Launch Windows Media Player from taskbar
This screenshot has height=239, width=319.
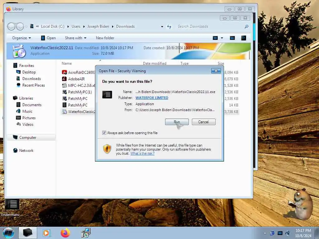(46, 233)
